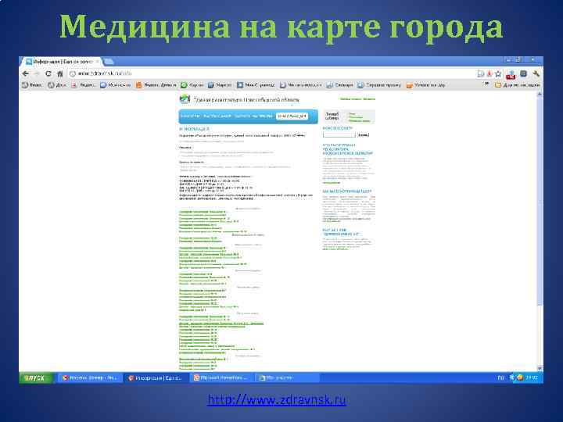Viewport: 563px width, 422px height.
Task: Click the site logo of the registry page
Action: coord(185,99)
